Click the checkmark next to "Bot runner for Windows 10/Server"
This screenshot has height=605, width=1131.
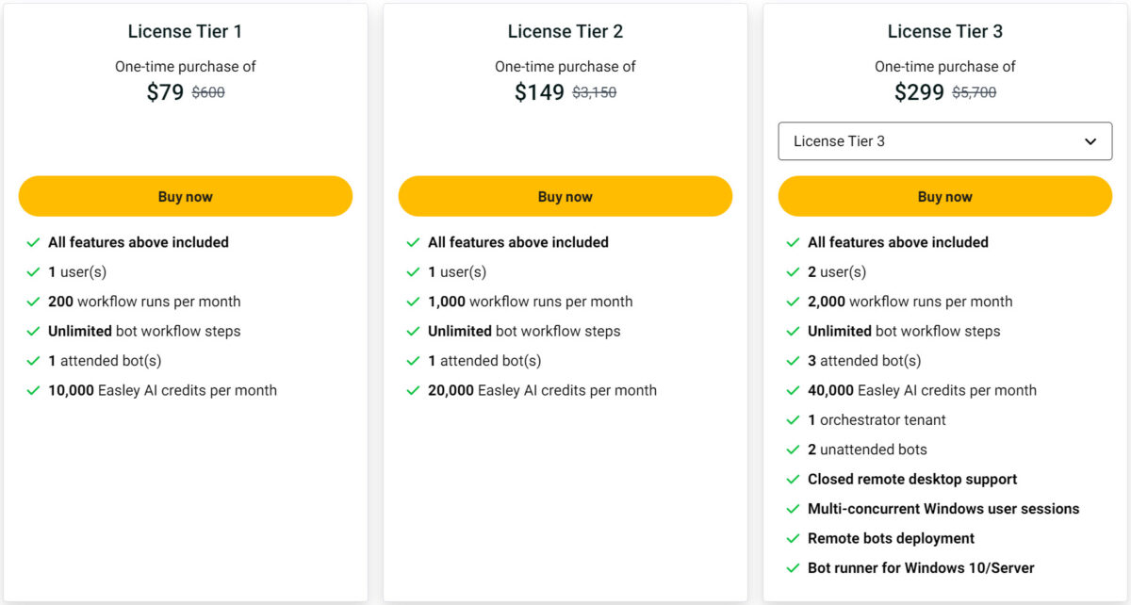(x=793, y=567)
